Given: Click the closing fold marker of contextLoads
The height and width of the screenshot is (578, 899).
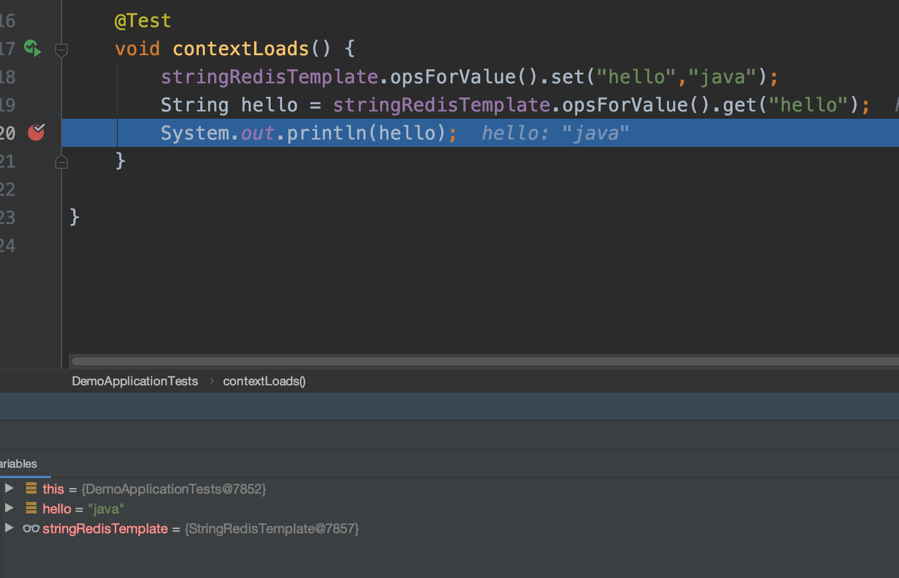Looking at the screenshot, I should 61,162.
